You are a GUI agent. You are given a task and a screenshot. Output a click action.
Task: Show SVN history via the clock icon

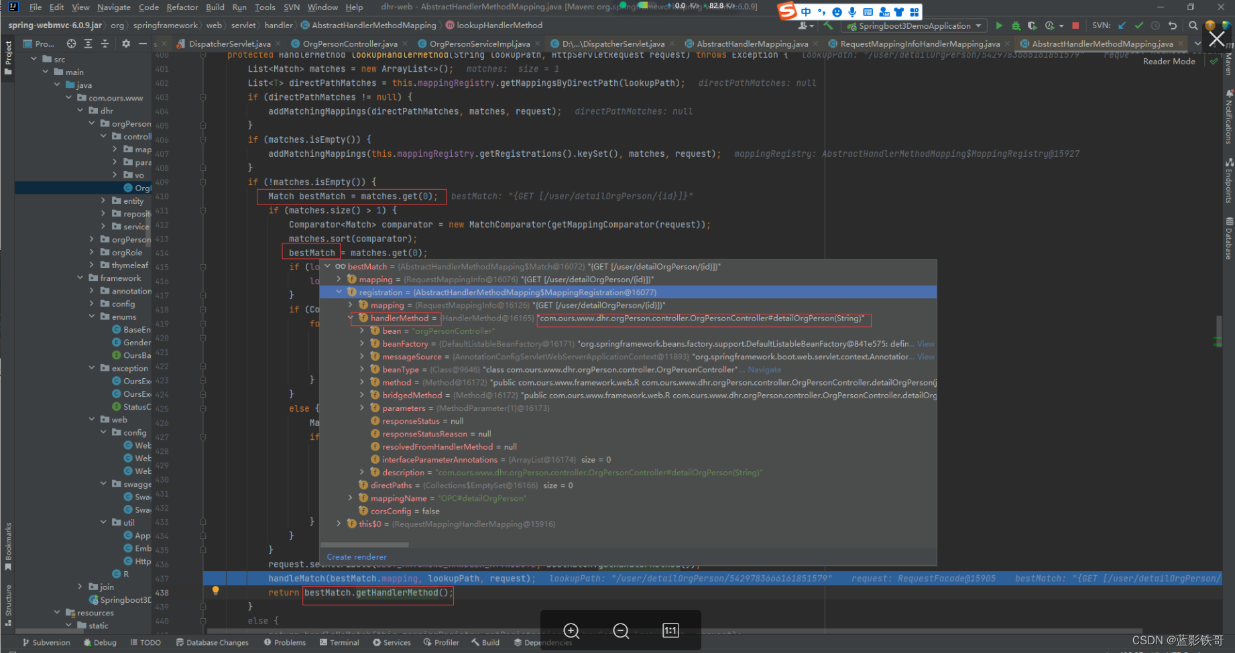pyautogui.click(x=1155, y=25)
